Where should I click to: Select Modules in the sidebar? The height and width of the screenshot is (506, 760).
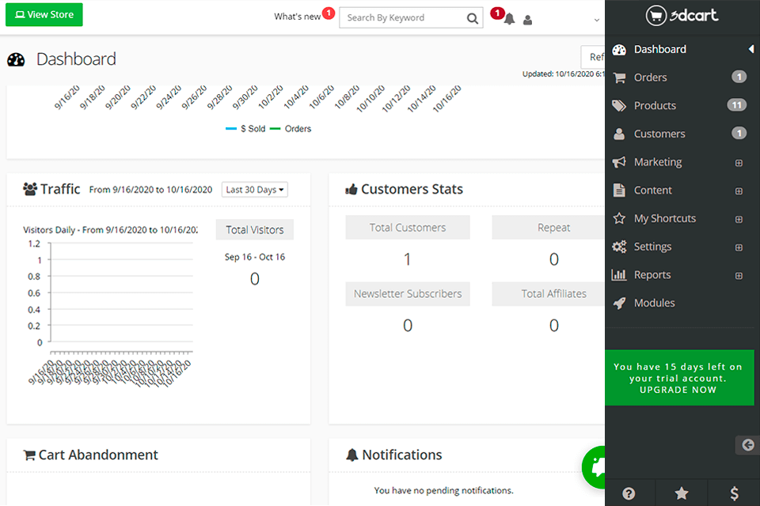coord(654,304)
